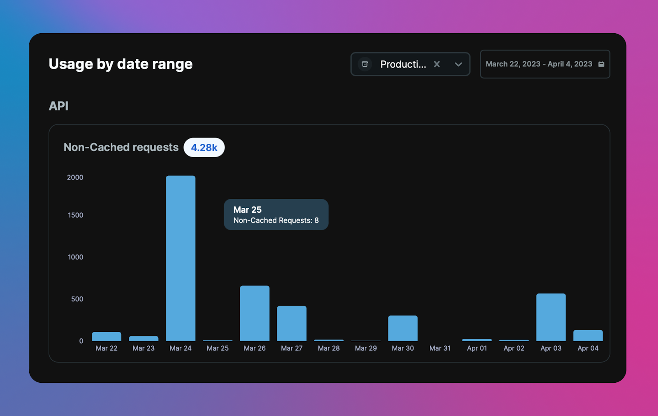Image resolution: width=658 pixels, height=416 pixels.
Task: Open the calendar icon in date range
Action: coord(601,64)
